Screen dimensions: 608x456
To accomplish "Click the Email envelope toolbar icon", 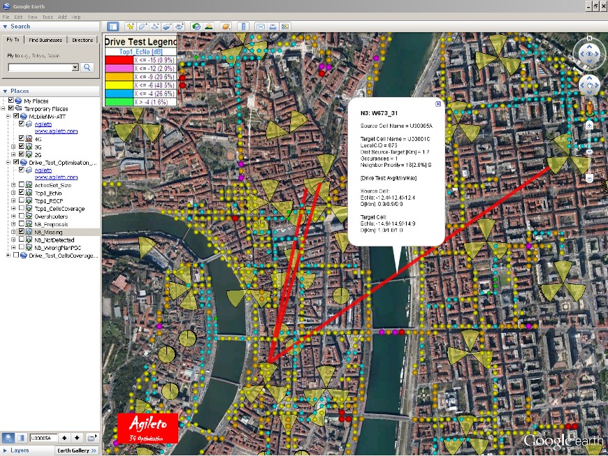I will point(261,27).
